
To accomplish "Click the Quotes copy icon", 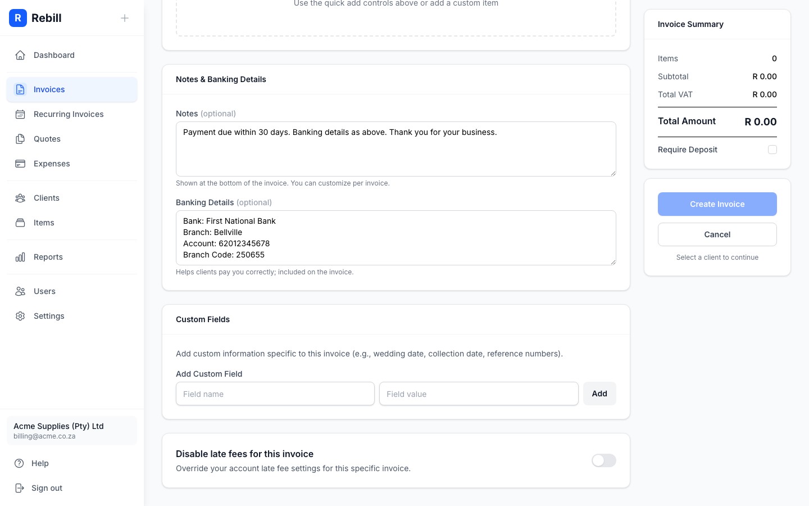I will point(20,139).
